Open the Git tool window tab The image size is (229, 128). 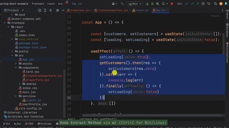[7, 124]
